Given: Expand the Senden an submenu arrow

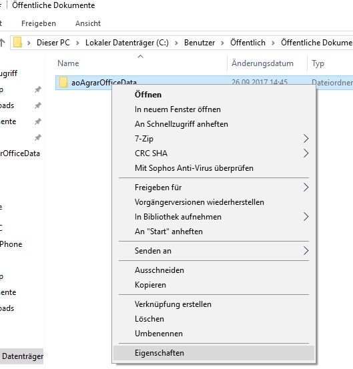Looking at the screenshot, I should (x=306, y=251).
